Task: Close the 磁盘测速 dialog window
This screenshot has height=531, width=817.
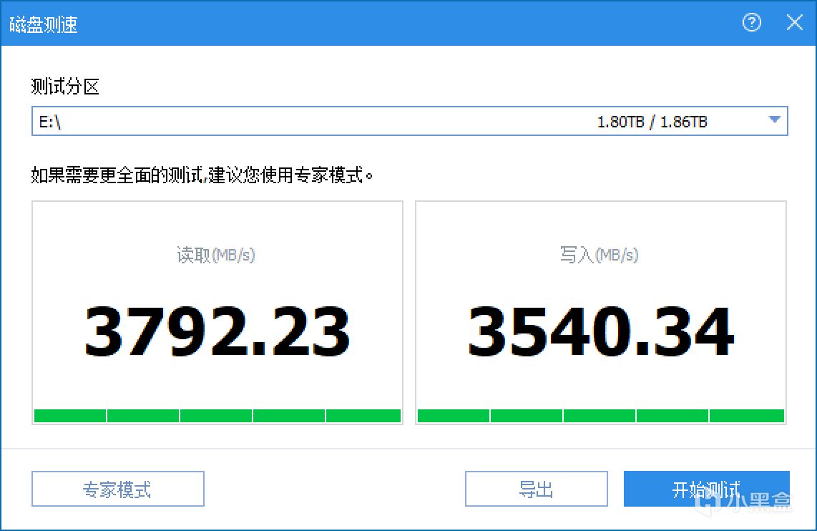Action: coord(794,22)
